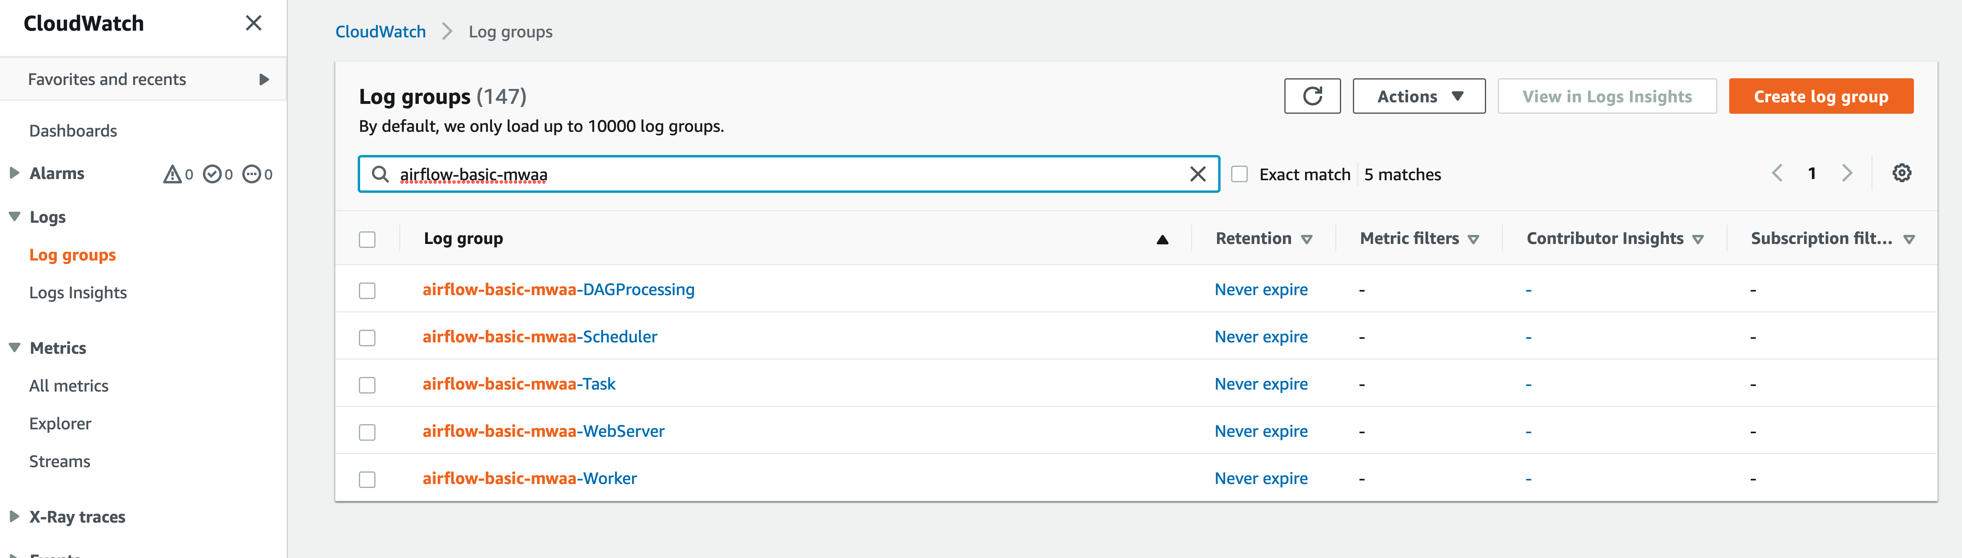Image resolution: width=1962 pixels, height=558 pixels.
Task: Clear the search field with X icon
Action: (x=1197, y=174)
